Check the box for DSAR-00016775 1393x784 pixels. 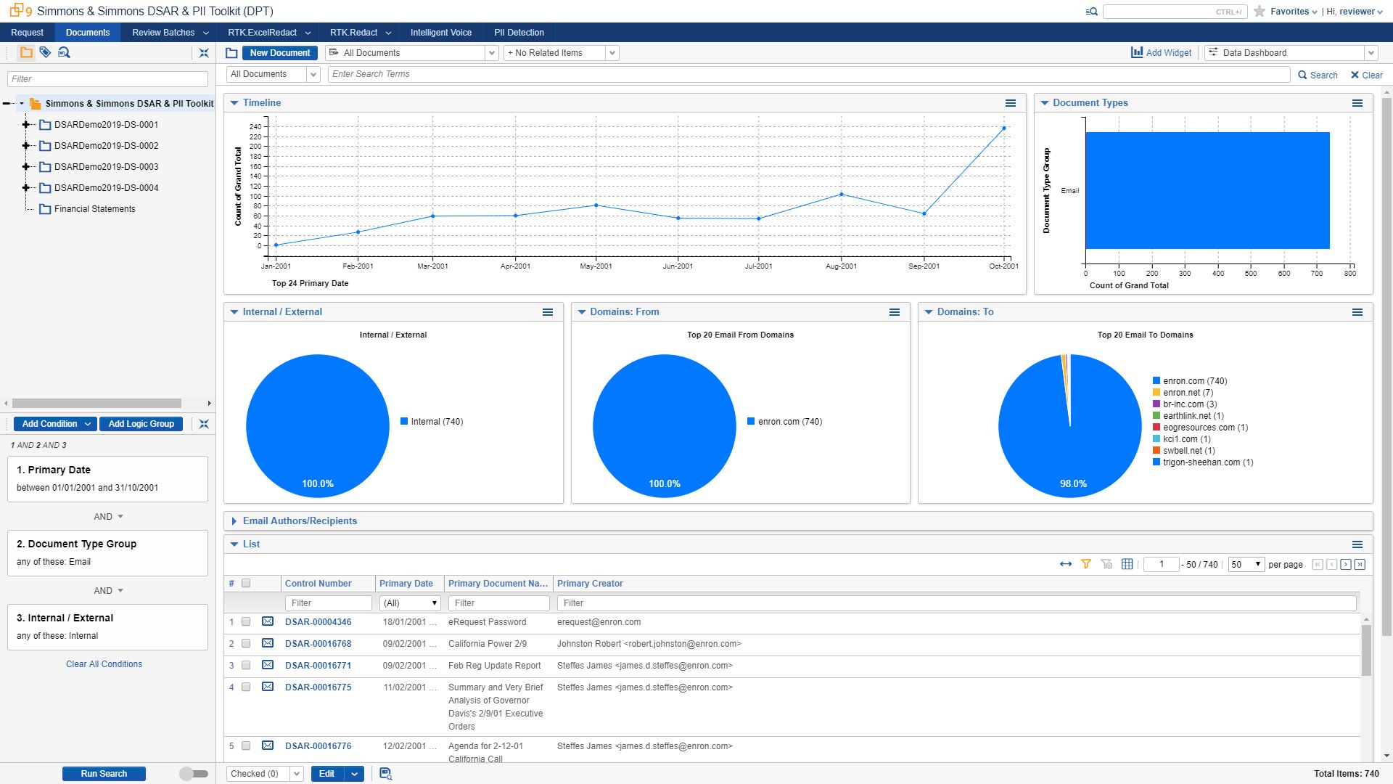coord(246,687)
